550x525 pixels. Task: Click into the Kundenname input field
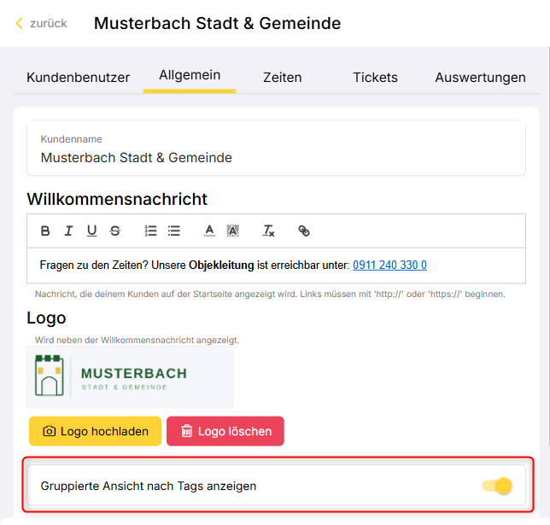pos(276,149)
